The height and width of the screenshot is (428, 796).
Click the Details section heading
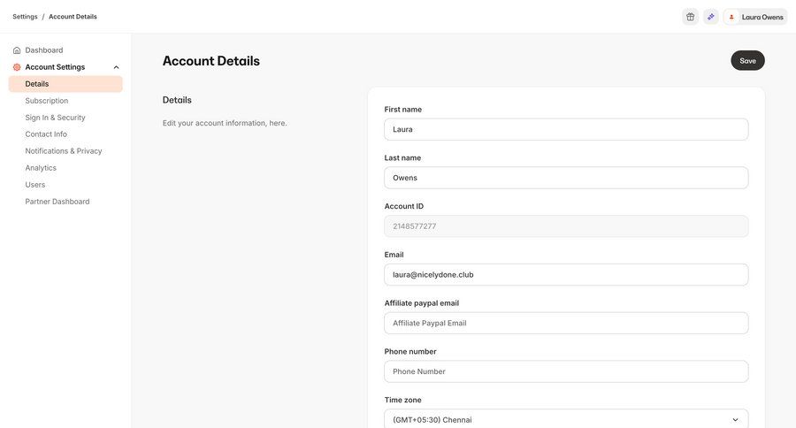click(x=177, y=100)
